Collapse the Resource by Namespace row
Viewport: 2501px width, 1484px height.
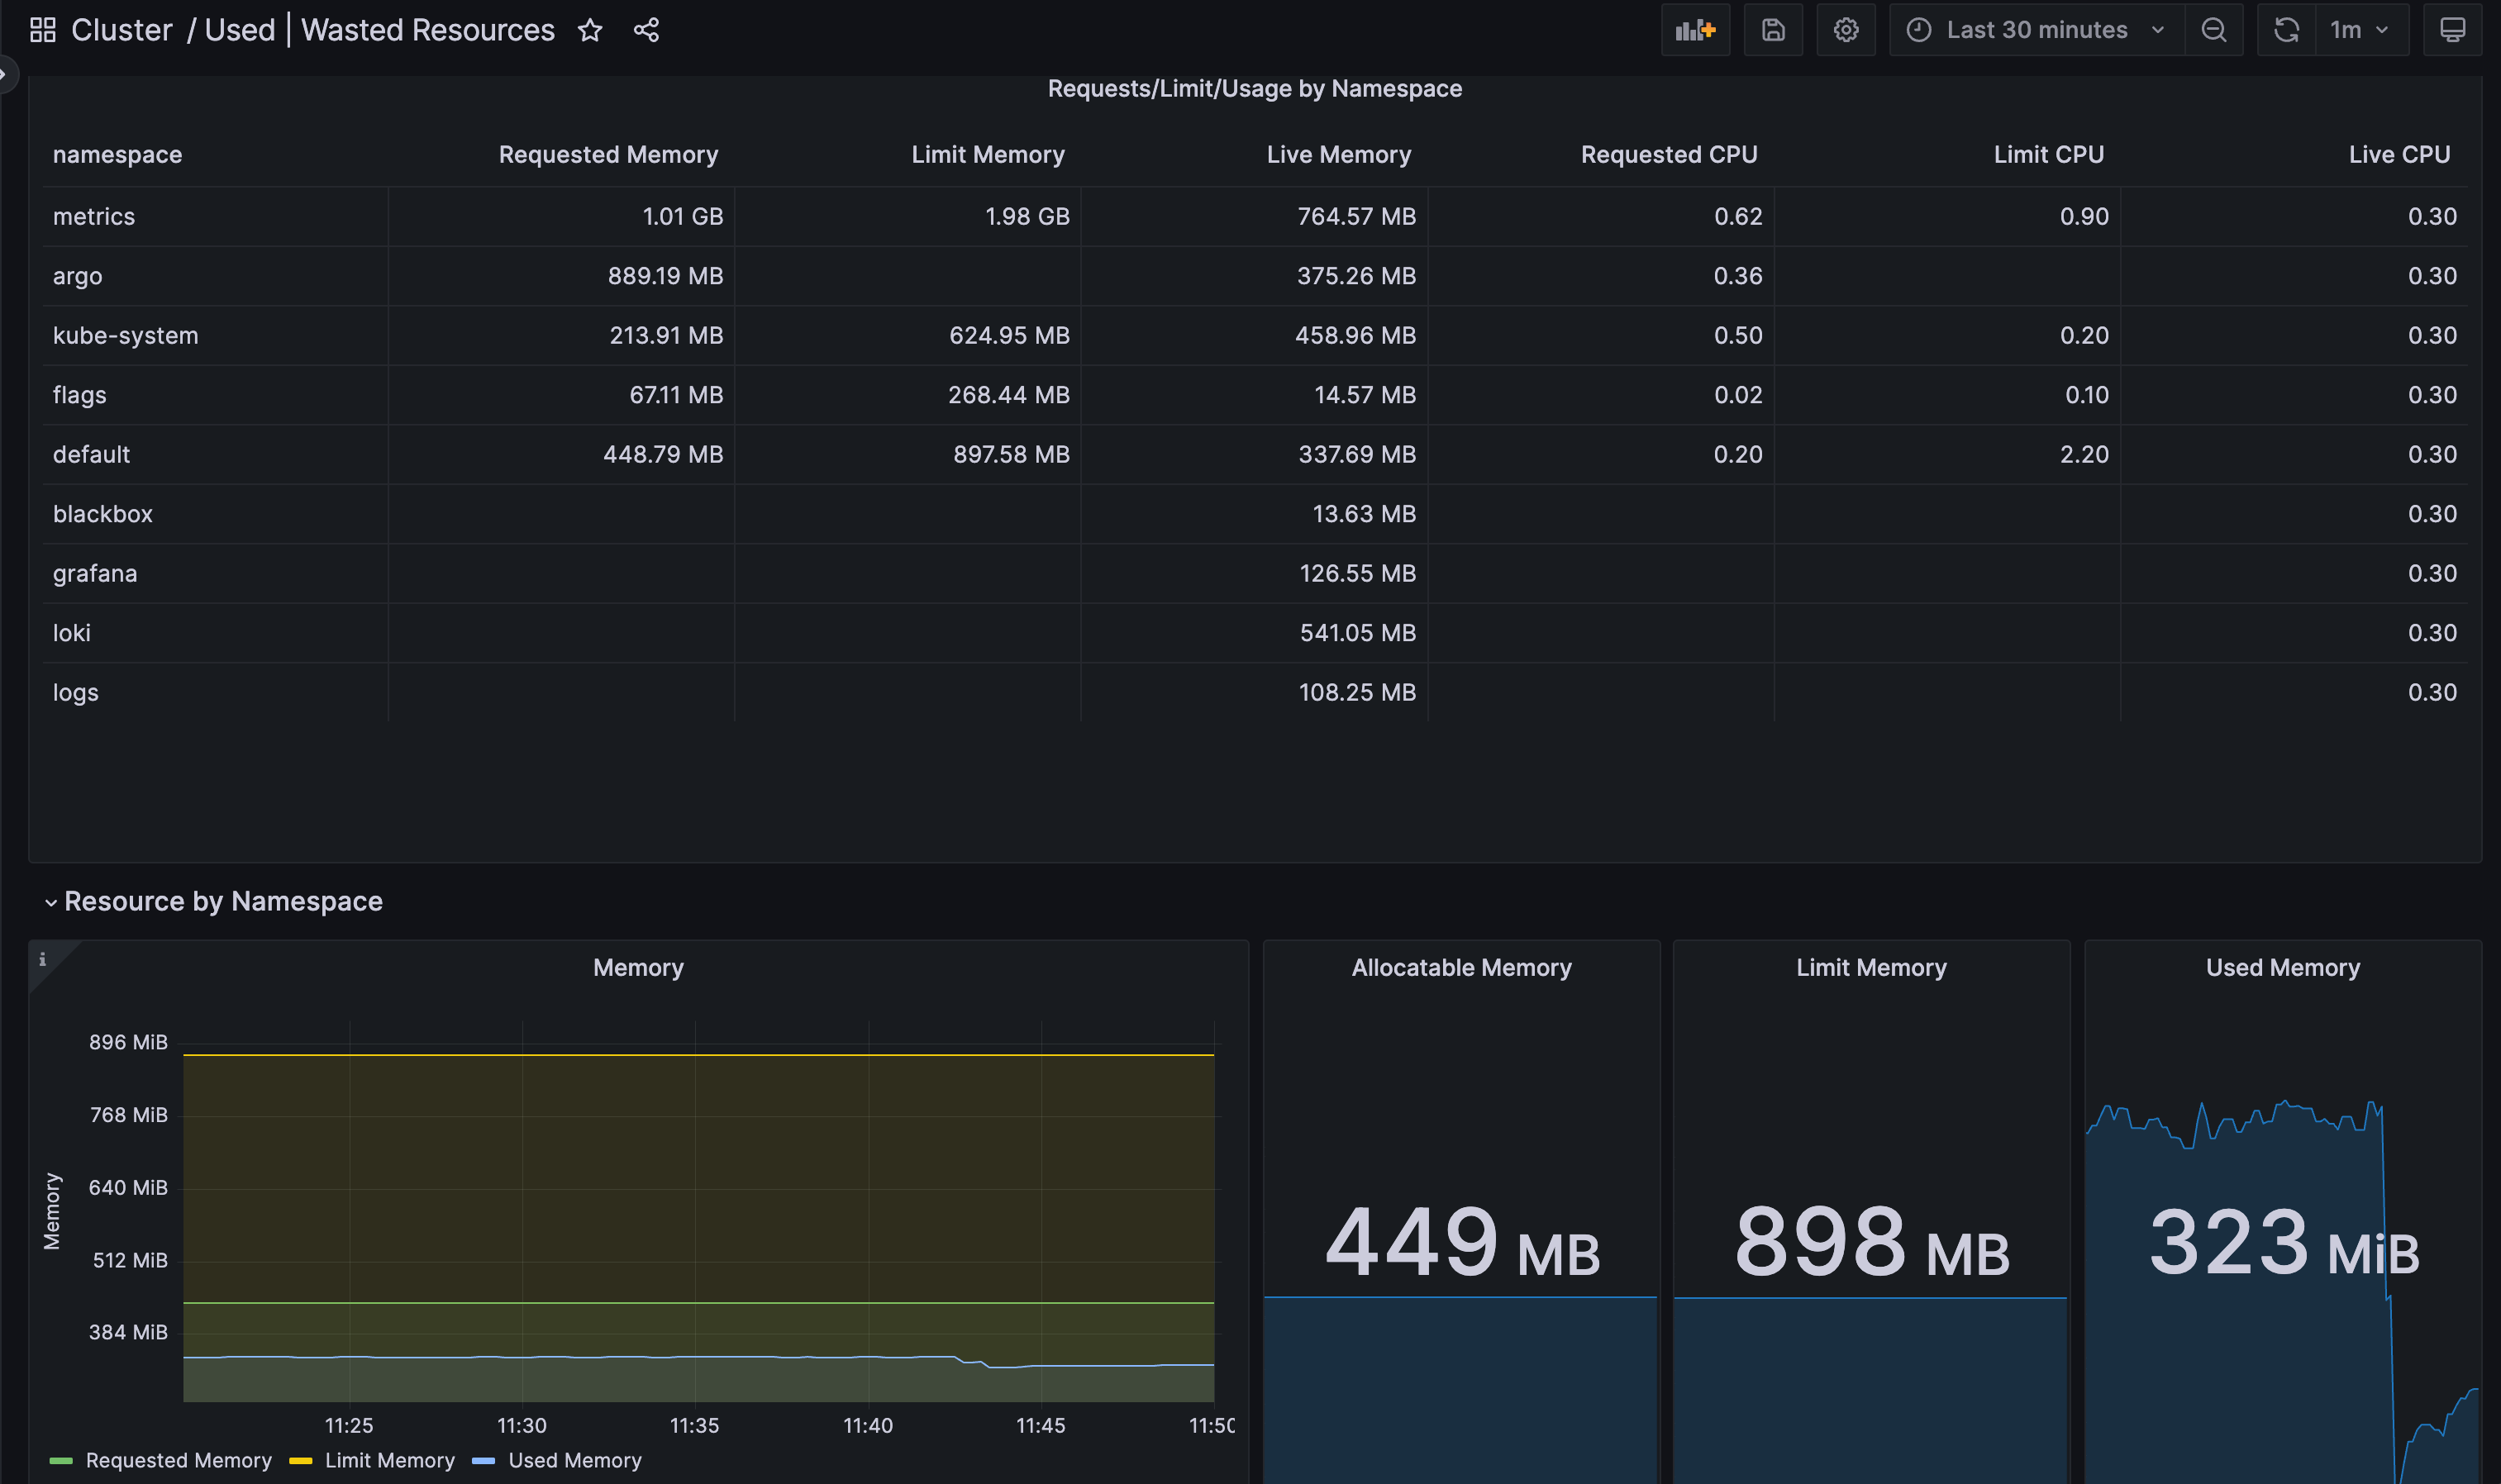click(222, 901)
